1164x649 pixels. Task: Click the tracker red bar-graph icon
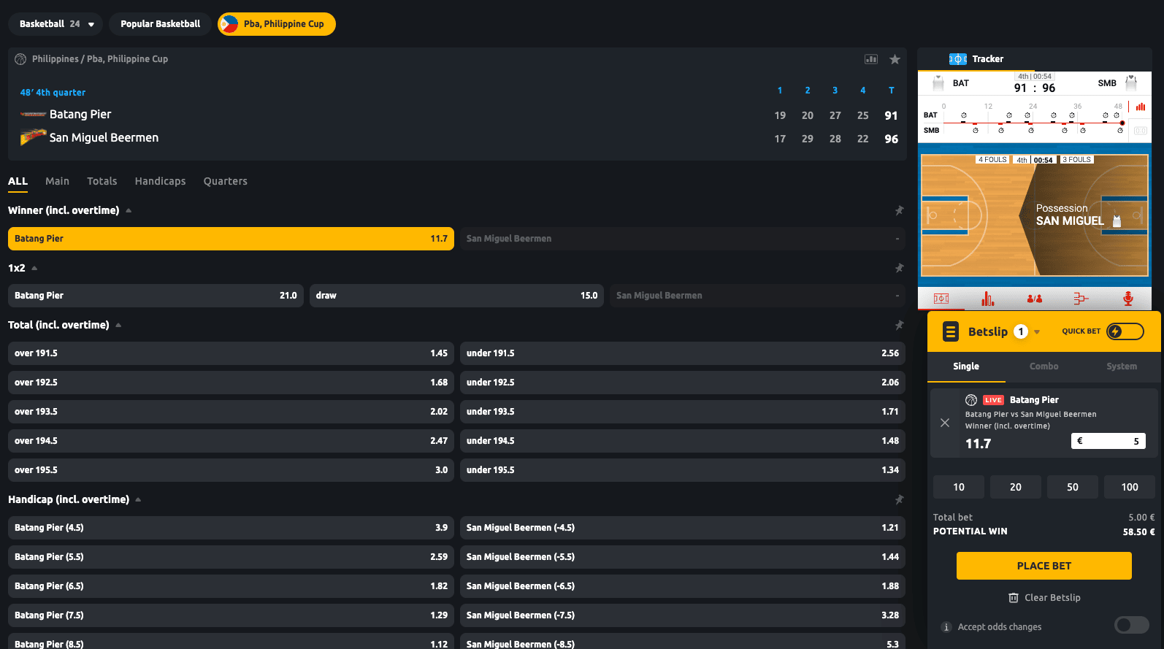(1140, 107)
